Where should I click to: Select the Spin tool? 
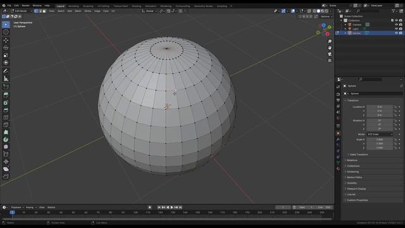6,139
